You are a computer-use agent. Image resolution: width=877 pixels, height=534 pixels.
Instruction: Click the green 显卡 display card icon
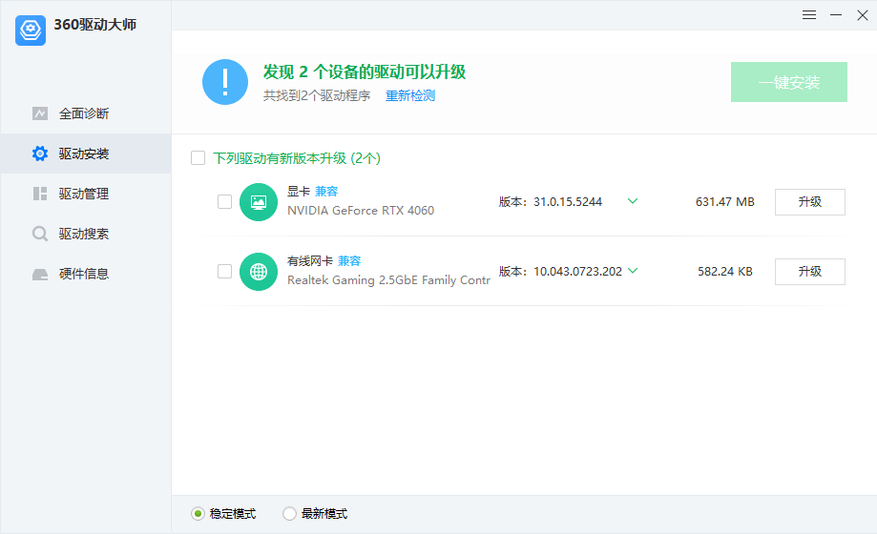point(259,202)
